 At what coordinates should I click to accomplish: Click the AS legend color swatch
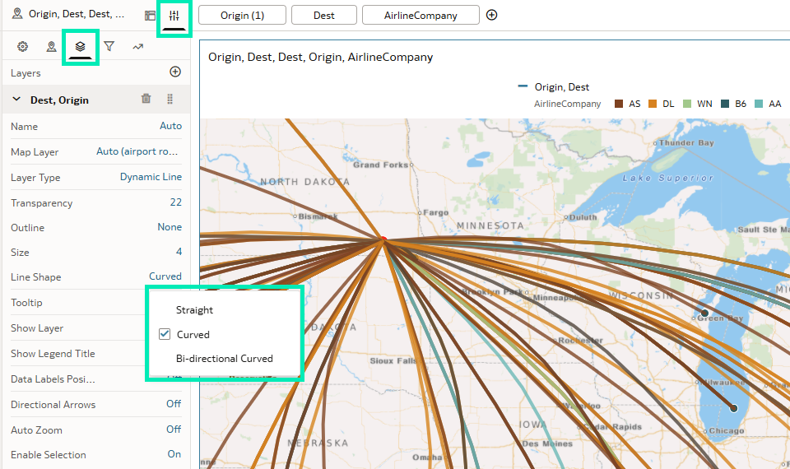[x=619, y=104]
